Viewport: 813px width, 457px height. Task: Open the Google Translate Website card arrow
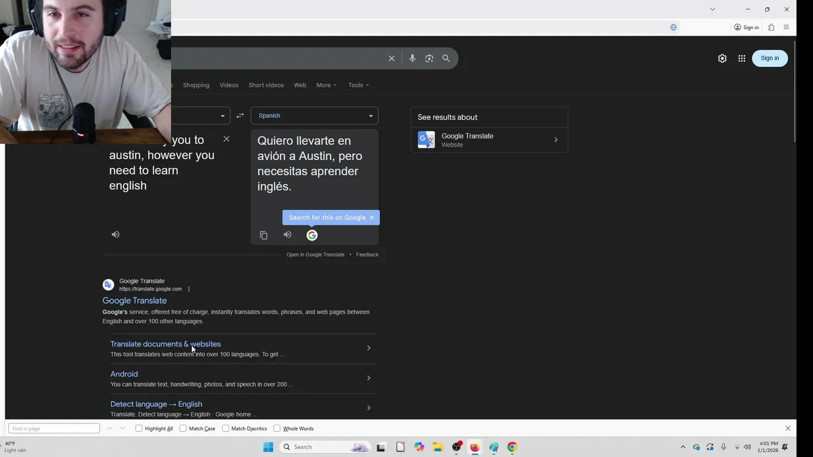[x=556, y=140]
